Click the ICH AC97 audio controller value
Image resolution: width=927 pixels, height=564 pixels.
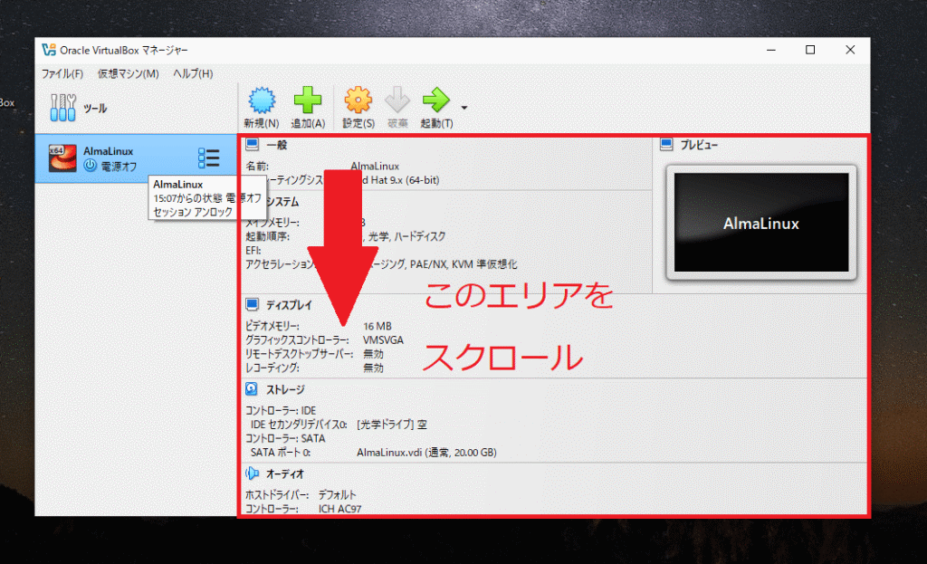(340, 509)
